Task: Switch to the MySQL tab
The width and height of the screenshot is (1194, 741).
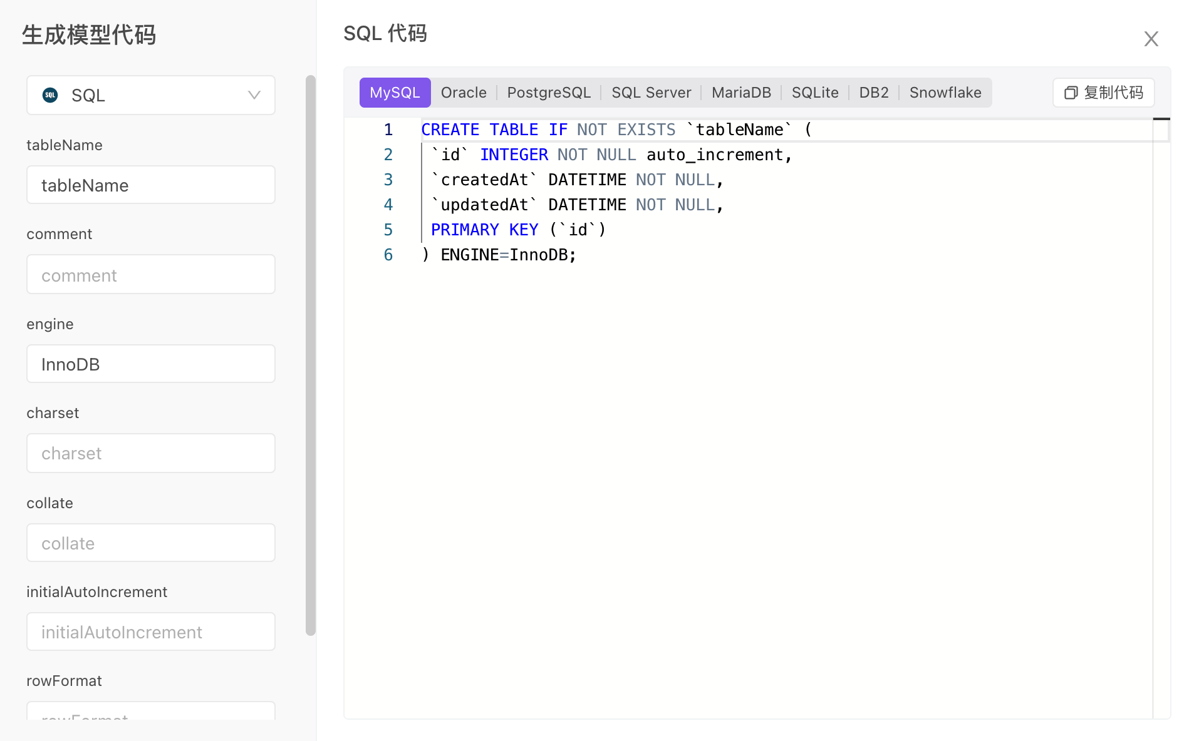Action: [395, 93]
